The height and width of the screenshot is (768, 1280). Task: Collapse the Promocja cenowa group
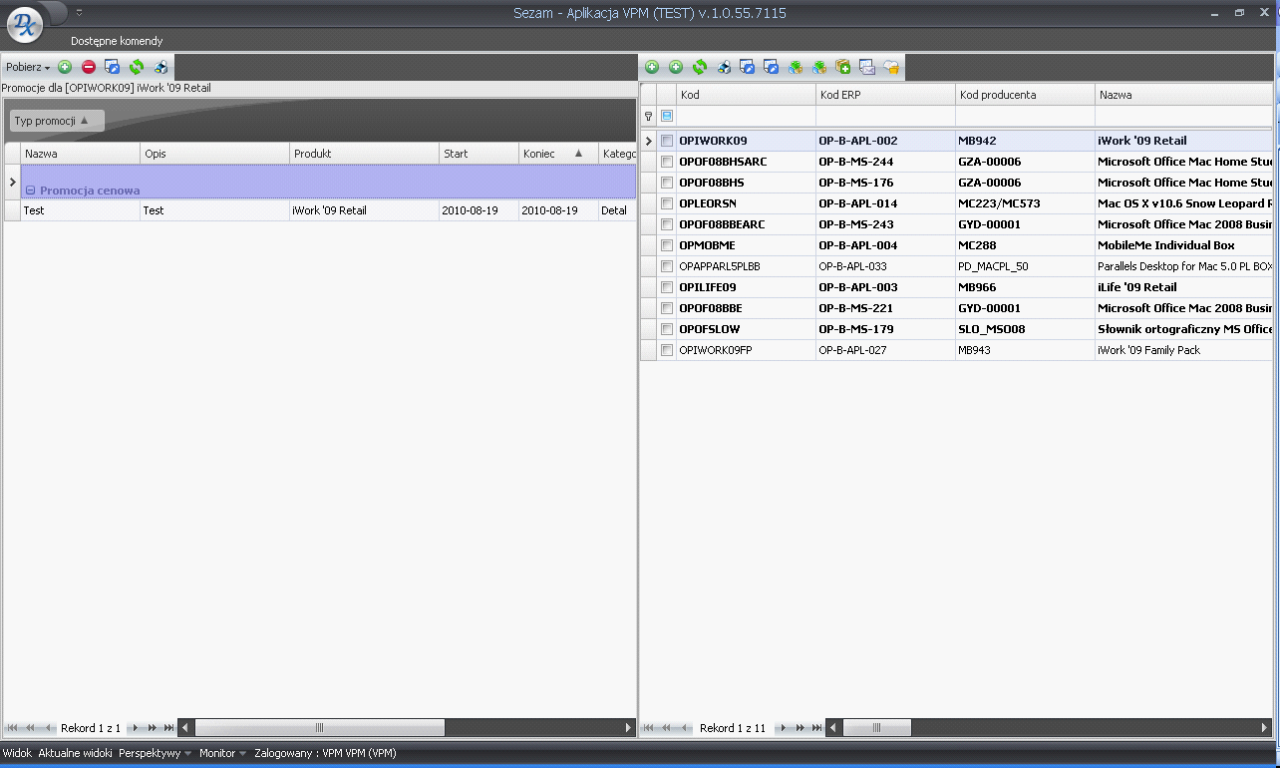click(x=31, y=191)
